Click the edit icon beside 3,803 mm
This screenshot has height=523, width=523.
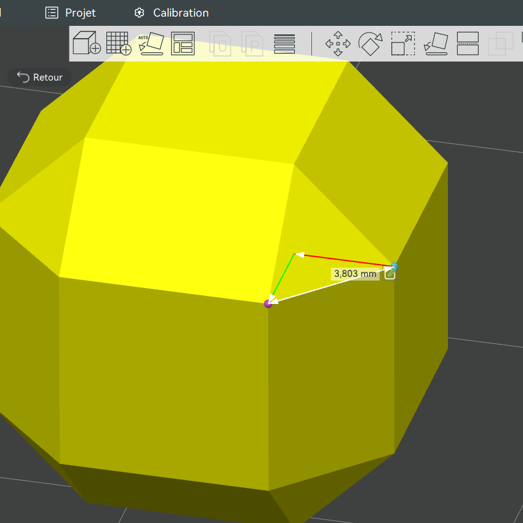click(390, 274)
